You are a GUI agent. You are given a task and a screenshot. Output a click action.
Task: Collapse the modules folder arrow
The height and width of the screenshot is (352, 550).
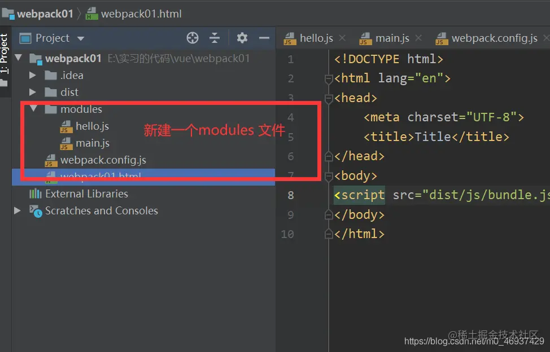pos(34,108)
